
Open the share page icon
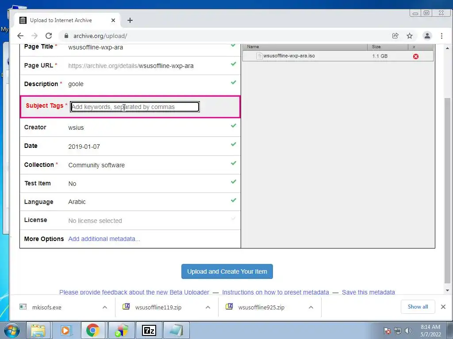click(x=395, y=36)
